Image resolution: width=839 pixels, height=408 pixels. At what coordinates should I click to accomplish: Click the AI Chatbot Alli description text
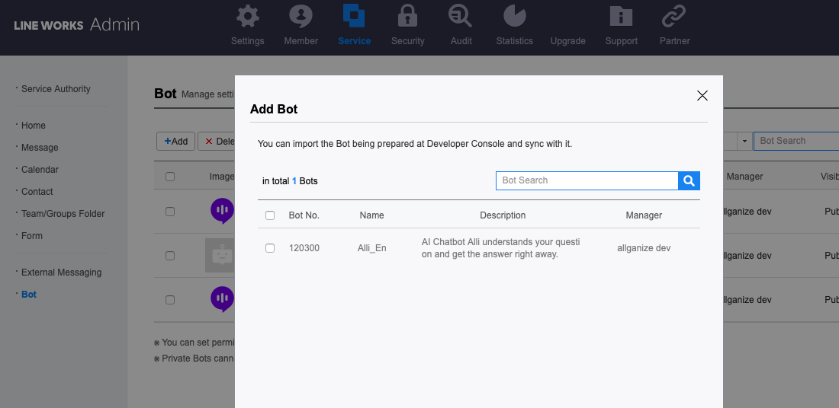(501, 248)
